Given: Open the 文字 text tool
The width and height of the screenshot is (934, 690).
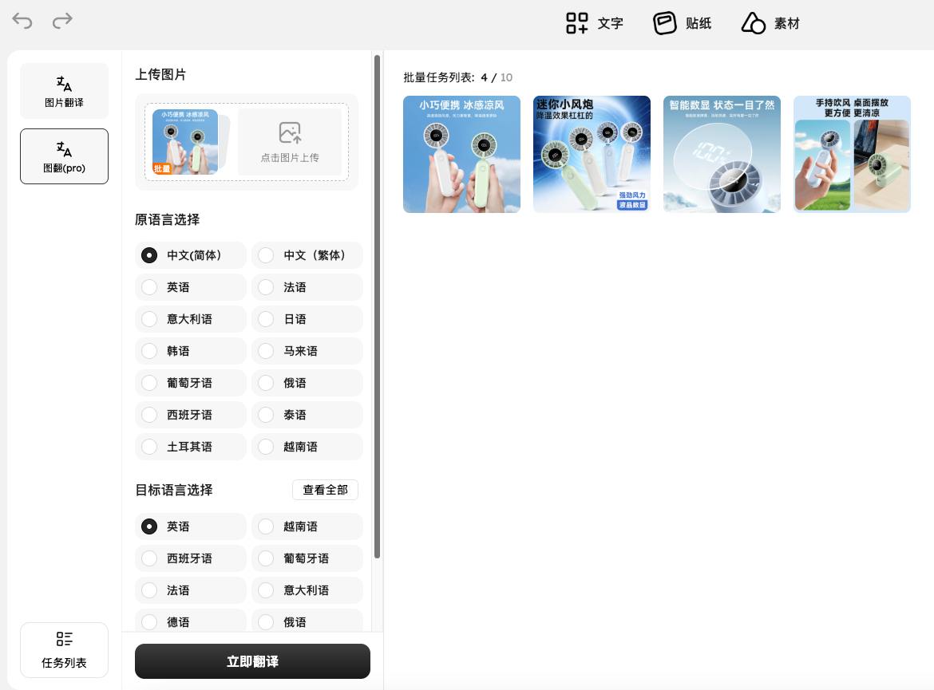Looking at the screenshot, I should coord(594,23).
